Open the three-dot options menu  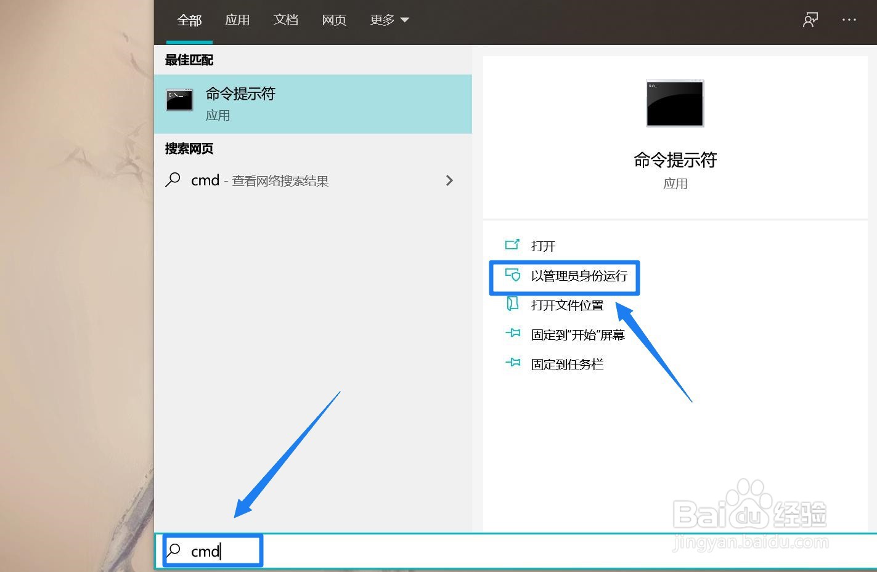(849, 20)
